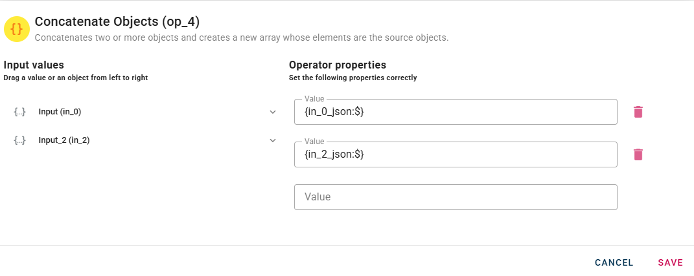Image resolution: width=694 pixels, height=276 pixels.
Task: Focus the Value field containing {in_2_json:$}
Action: coord(455,155)
